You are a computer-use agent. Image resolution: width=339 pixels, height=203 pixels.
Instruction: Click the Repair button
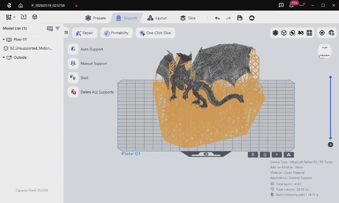point(84,33)
